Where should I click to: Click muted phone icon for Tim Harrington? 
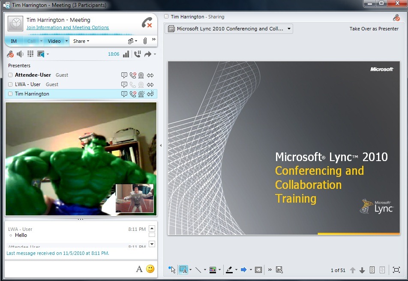pyautogui.click(x=133, y=94)
